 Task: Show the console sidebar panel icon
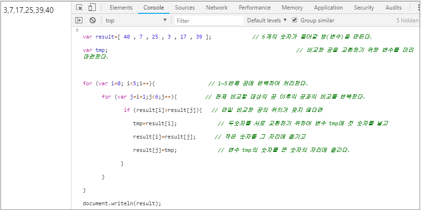pos(79,20)
